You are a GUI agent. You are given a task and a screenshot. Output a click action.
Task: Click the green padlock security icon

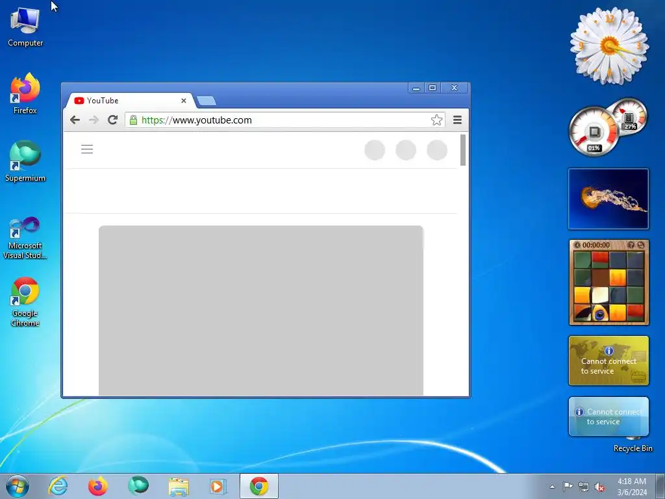(133, 120)
